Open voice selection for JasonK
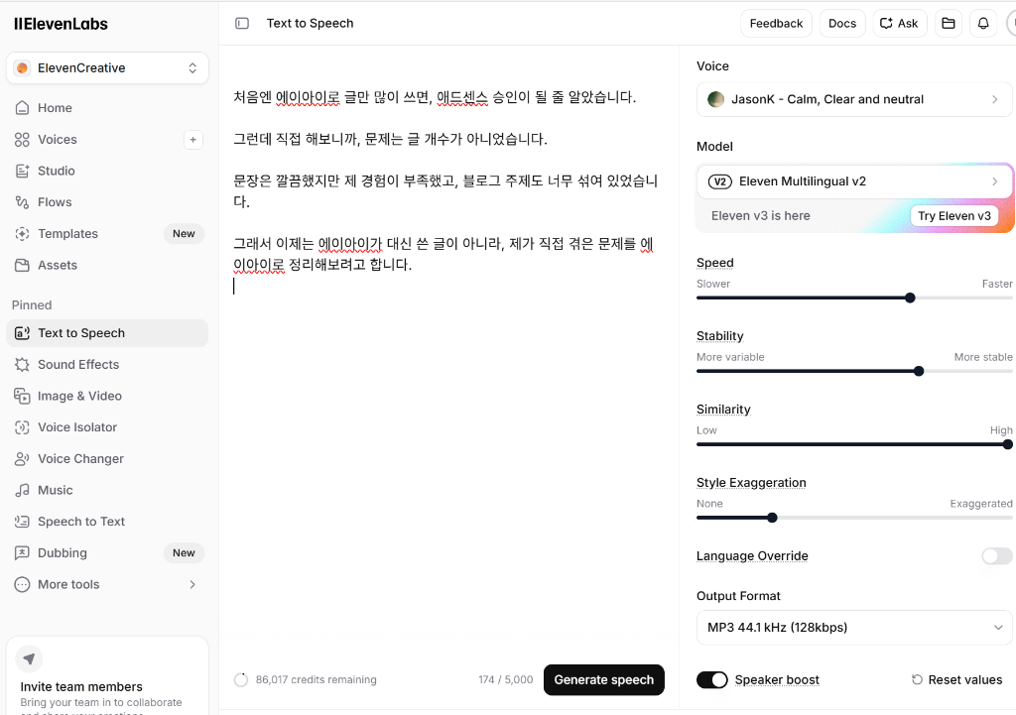This screenshot has width=1016, height=715. tap(854, 99)
